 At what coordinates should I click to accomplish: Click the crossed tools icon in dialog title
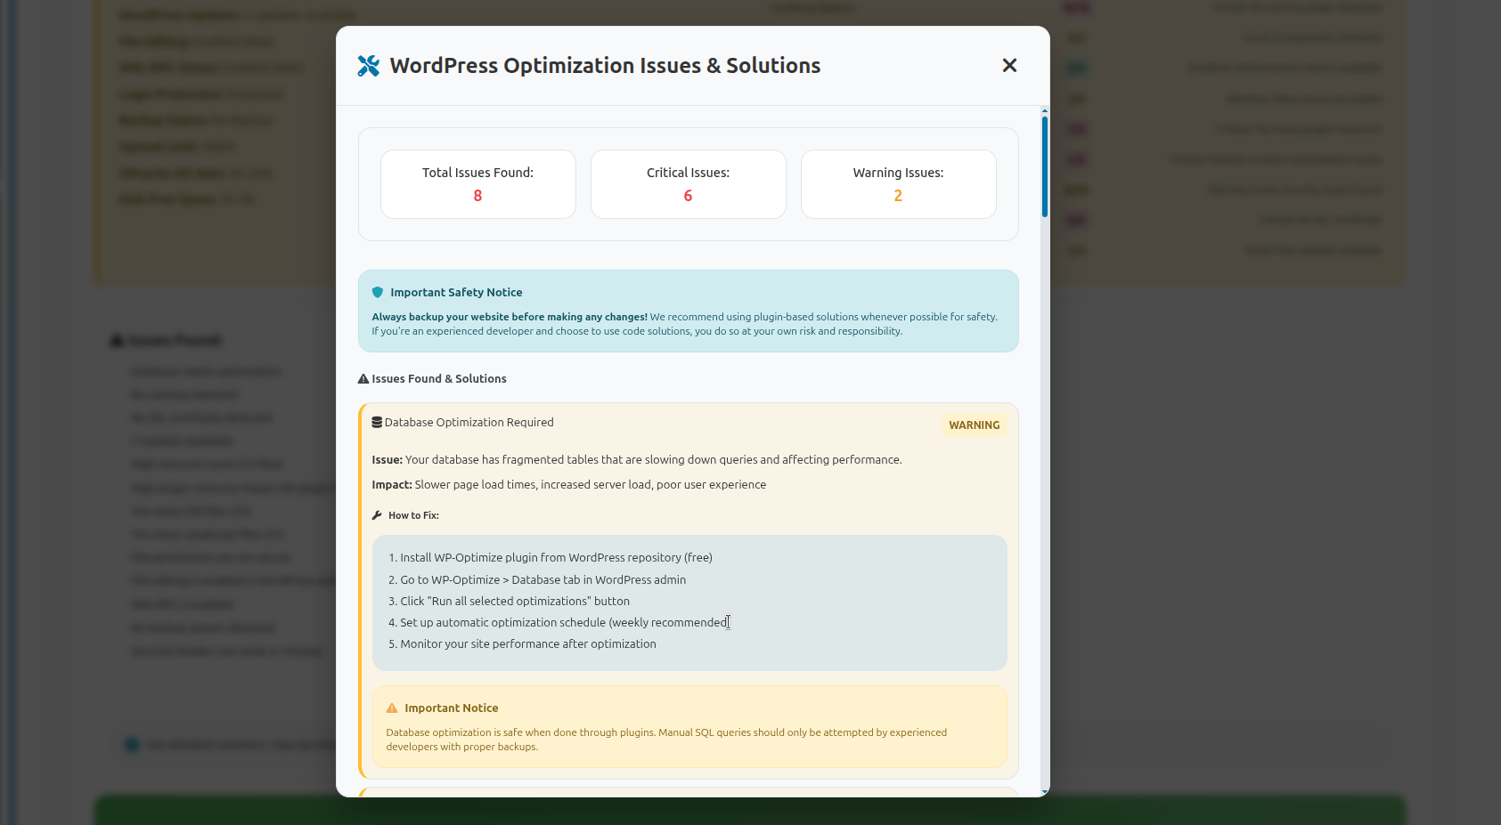pyautogui.click(x=369, y=66)
